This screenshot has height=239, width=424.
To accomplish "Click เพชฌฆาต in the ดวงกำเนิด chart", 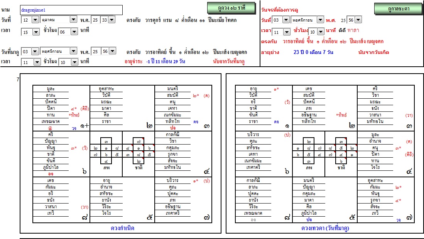I will point(51,121).
